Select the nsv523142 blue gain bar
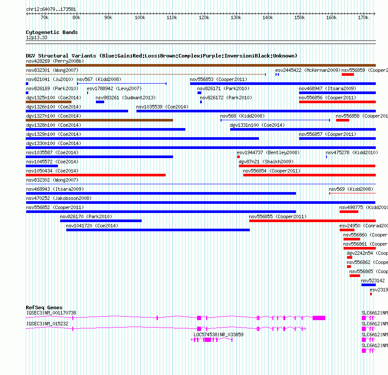This screenshot has width=388, height=375. (x=368, y=285)
